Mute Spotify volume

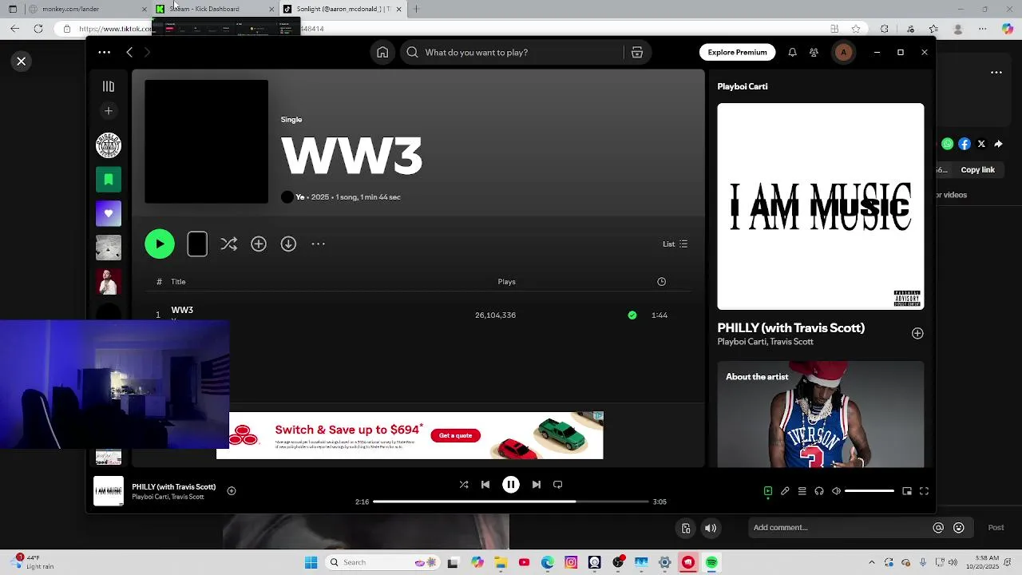click(x=836, y=491)
